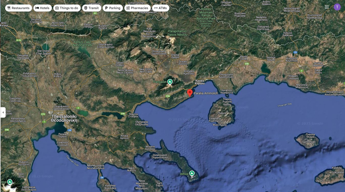Click the Ouranoupoli town label
Image resolution: width=345 pixels, height=192 pixels.
160,156
